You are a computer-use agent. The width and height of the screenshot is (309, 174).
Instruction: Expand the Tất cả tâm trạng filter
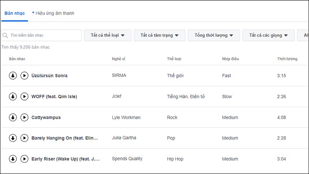point(160,35)
